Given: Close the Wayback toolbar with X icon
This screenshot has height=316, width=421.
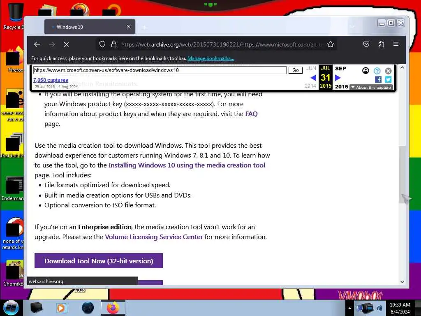Looking at the screenshot, I should click(388, 71).
